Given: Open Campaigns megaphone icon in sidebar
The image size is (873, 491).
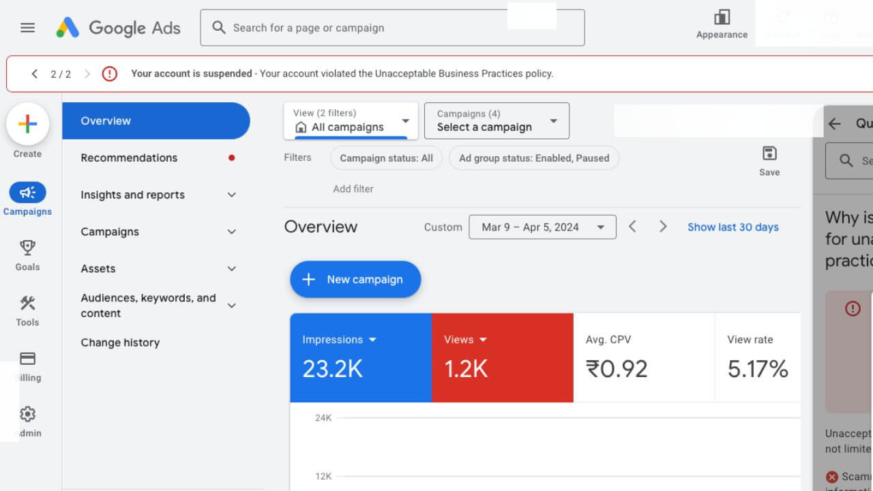Looking at the screenshot, I should [27, 193].
